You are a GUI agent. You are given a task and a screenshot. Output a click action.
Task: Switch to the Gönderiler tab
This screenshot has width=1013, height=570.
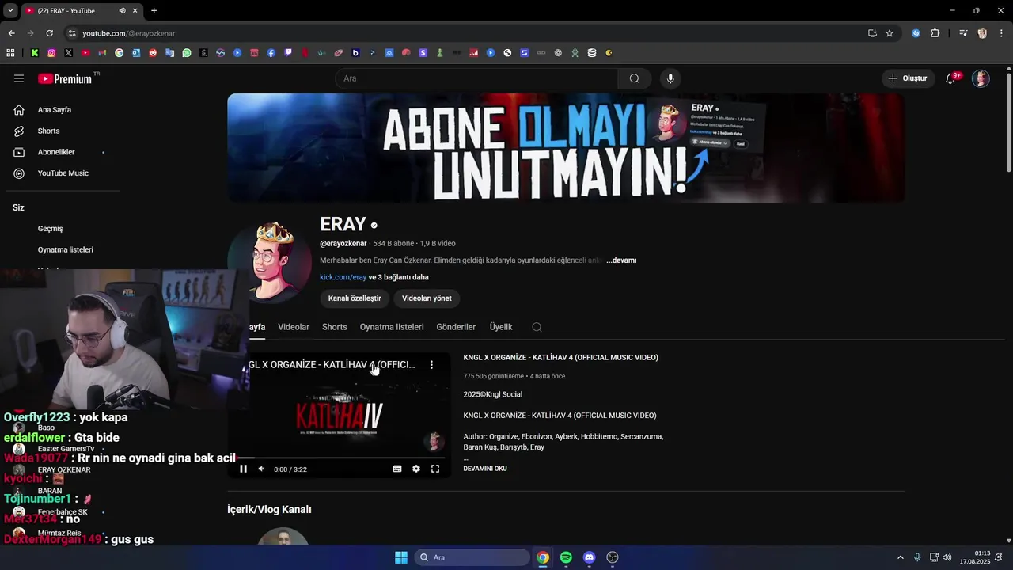pos(456,327)
